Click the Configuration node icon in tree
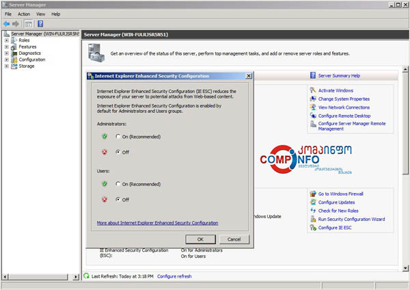Viewport: 410px width, 290px height. point(14,60)
